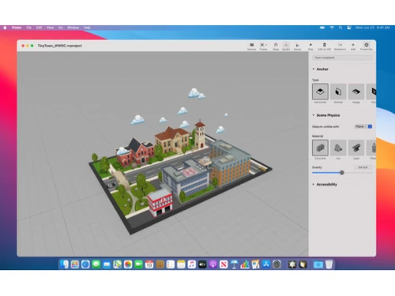Image resolution: width=395 pixels, height=296 pixels.
Task: Click Edit on iOS toolbar button
Action: pyautogui.click(x=325, y=47)
